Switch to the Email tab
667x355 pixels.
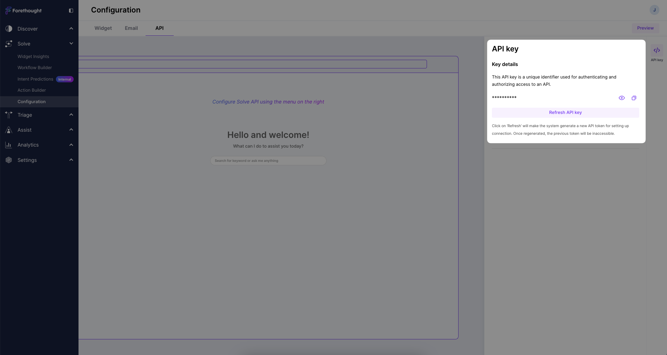tap(131, 28)
